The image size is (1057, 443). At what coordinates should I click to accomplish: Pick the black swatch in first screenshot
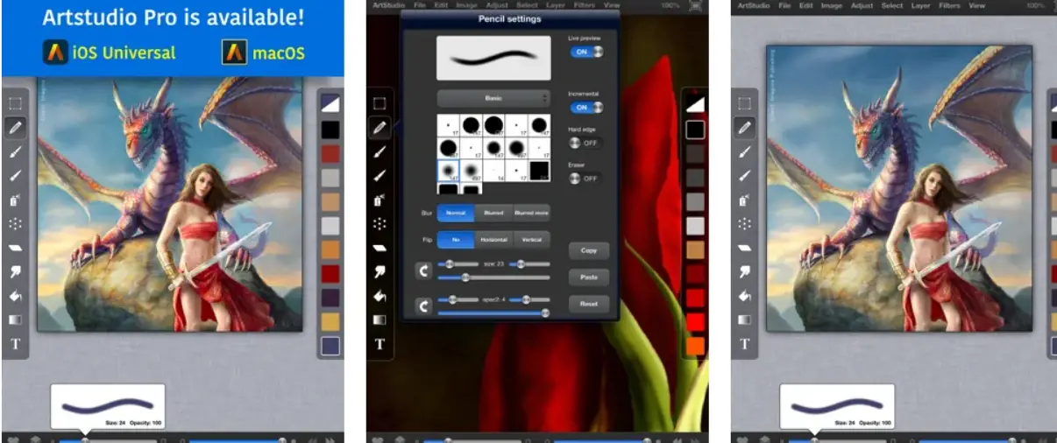click(x=330, y=130)
